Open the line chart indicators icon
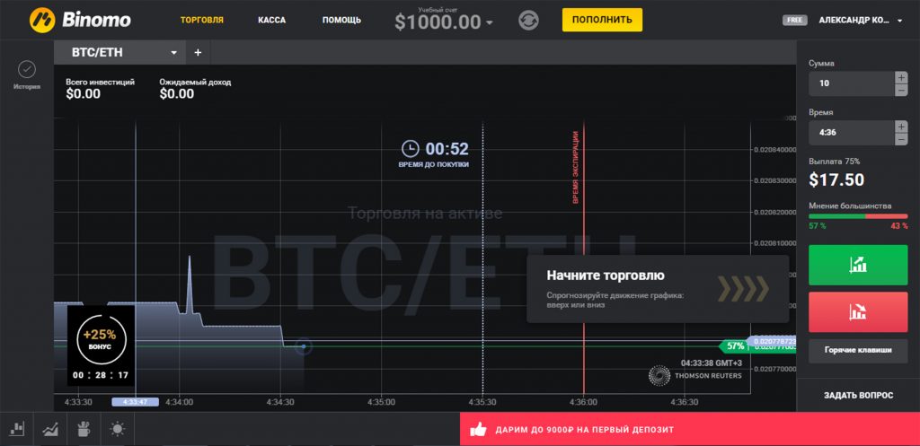The image size is (920, 446). pyautogui.click(x=50, y=429)
